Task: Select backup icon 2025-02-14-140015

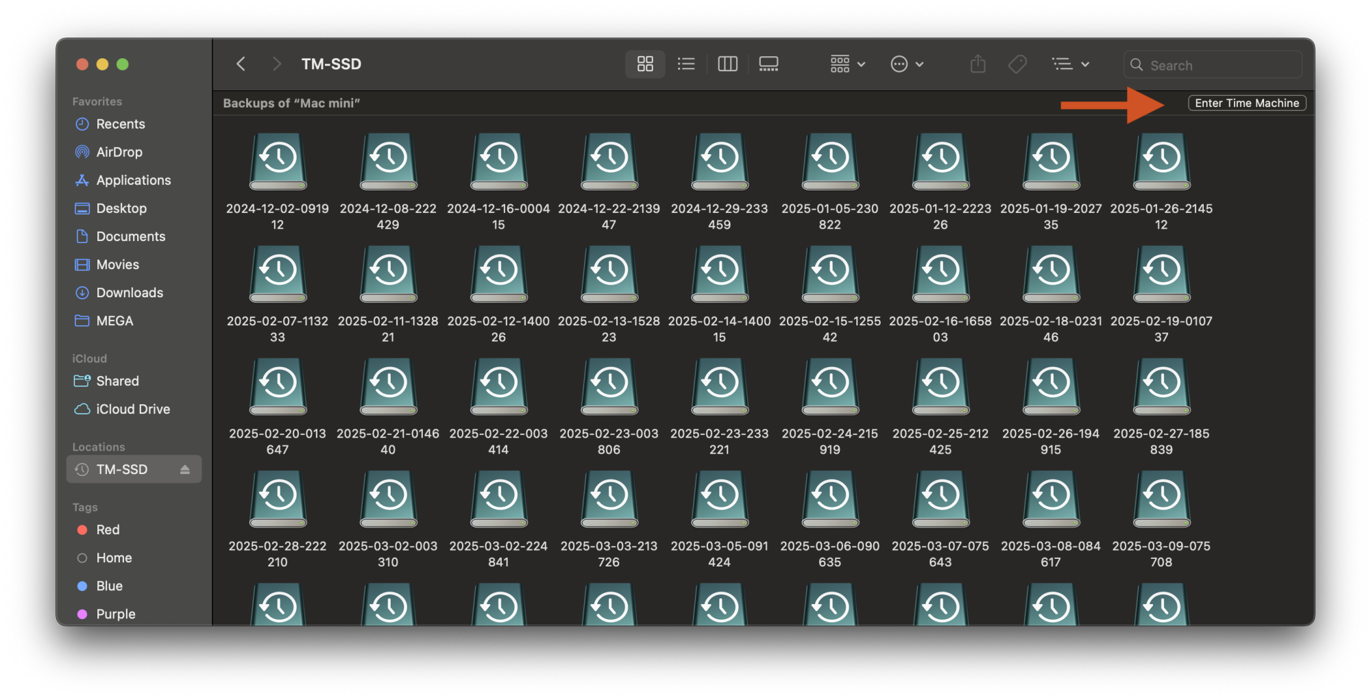Action: tap(720, 274)
